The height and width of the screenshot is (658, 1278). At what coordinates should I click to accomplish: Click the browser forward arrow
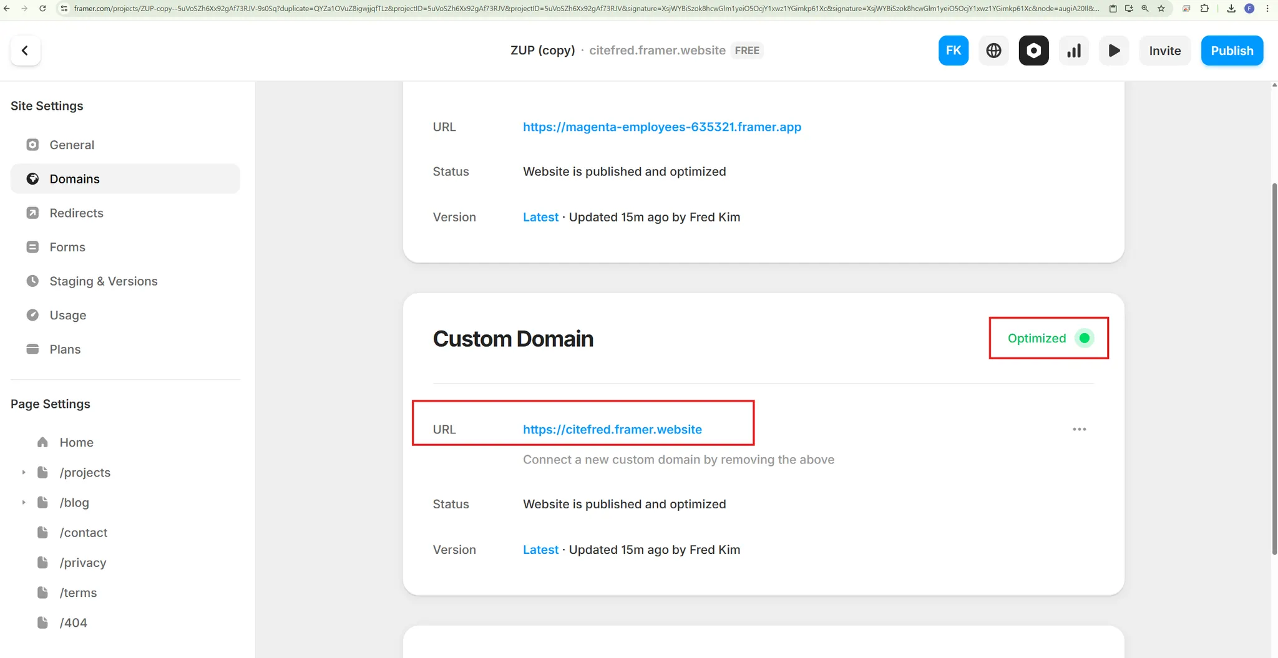click(24, 9)
